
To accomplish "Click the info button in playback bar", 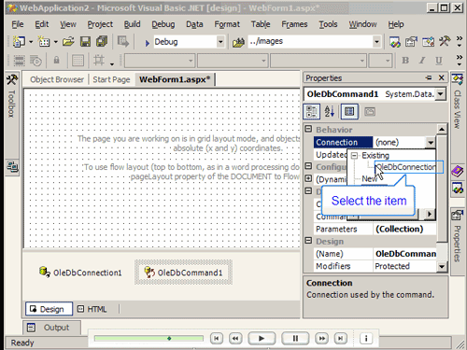I will click(366, 338).
